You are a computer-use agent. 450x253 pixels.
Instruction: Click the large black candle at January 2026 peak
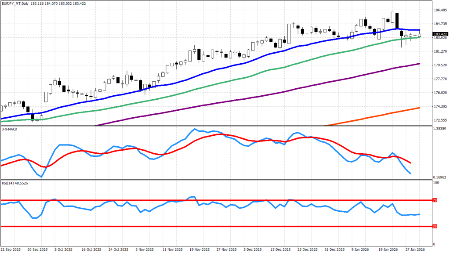click(x=397, y=21)
